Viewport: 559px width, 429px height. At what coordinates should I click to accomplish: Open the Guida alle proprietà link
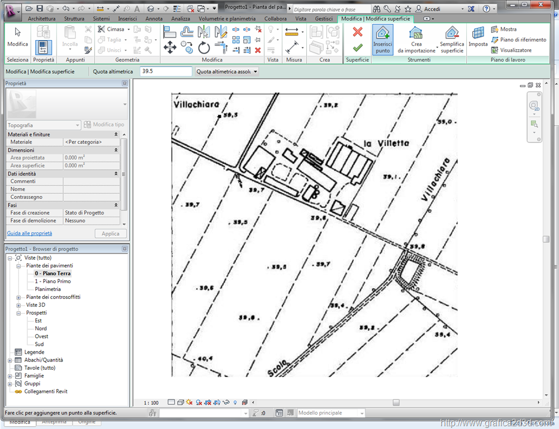click(30, 233)
